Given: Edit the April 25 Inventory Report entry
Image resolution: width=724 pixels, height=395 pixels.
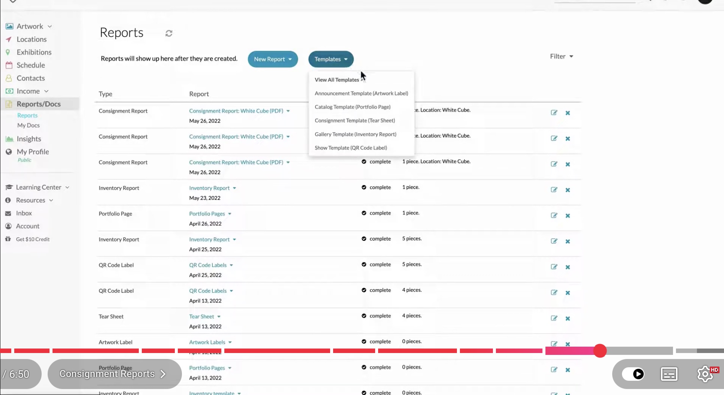Looking at the screenshot, I should point(554,241).
